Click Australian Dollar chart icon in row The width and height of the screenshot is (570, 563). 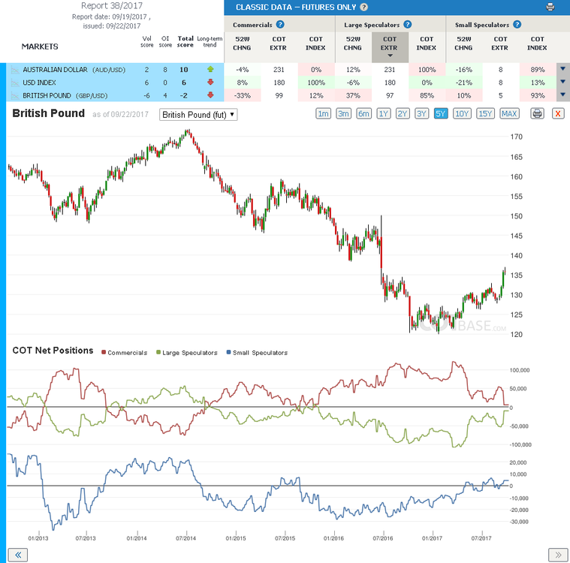pos(15,70)
